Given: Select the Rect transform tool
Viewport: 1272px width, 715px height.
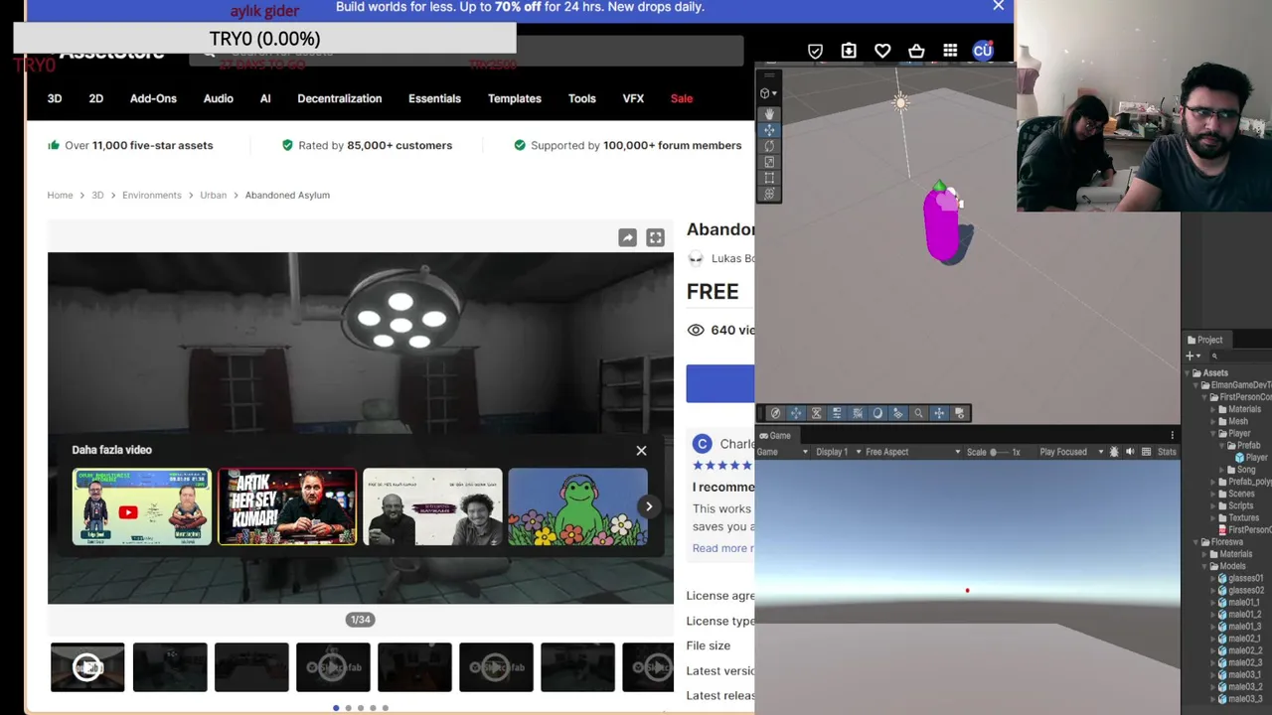Looking at the screenshot, I should click(769, 178).
